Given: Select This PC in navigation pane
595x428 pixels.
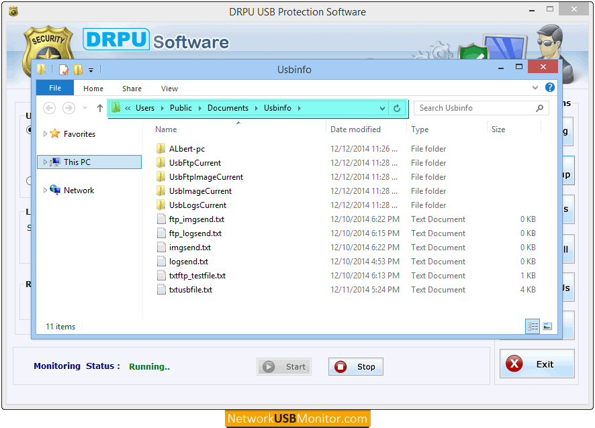Looking at the screenshot, I should pyautogui.click(x=89, y=162).
